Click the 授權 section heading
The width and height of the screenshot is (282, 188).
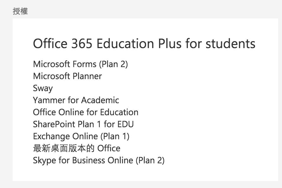pos(20,11)
